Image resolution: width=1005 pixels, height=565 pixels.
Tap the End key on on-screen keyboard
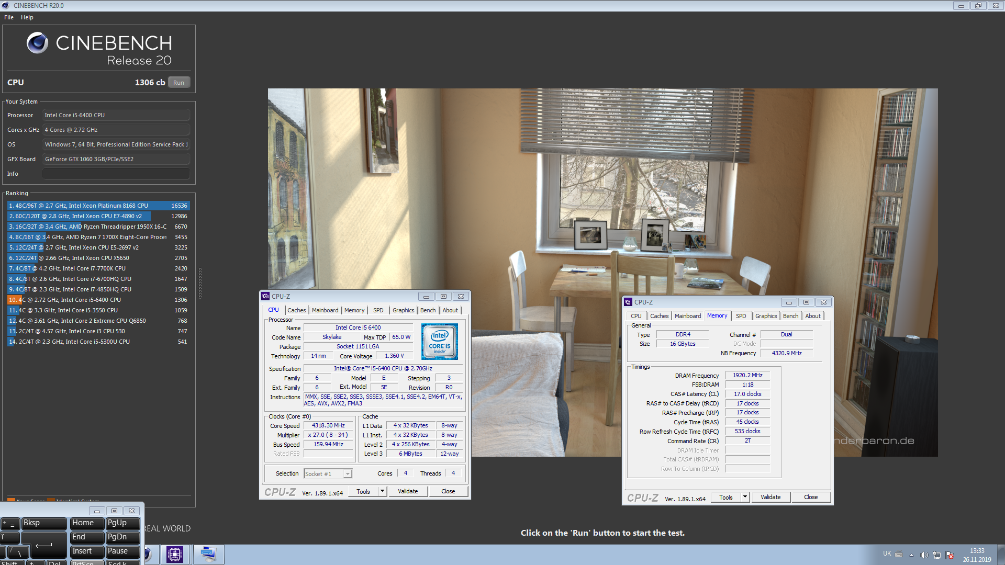click(86, 537)
